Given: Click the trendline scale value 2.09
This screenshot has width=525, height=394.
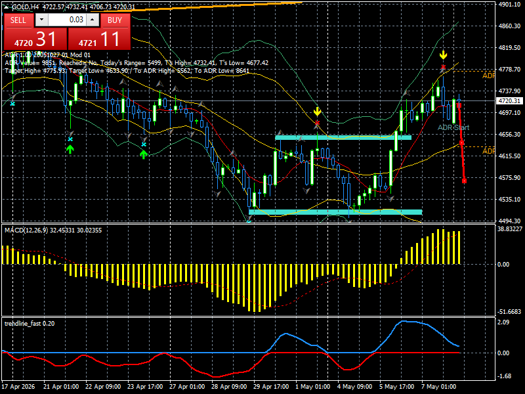Looking at the screenshot, I should (503, 322).
